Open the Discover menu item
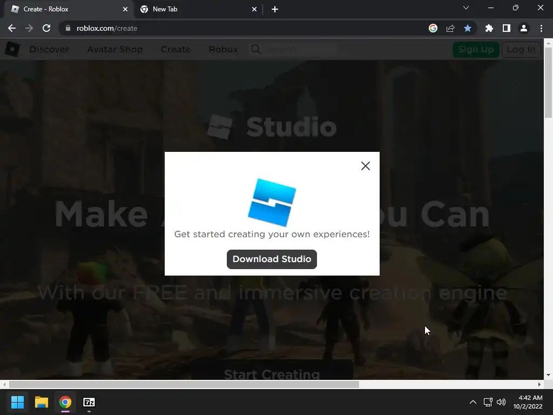Screen dimensions: 553x415 tap(49, 49)
